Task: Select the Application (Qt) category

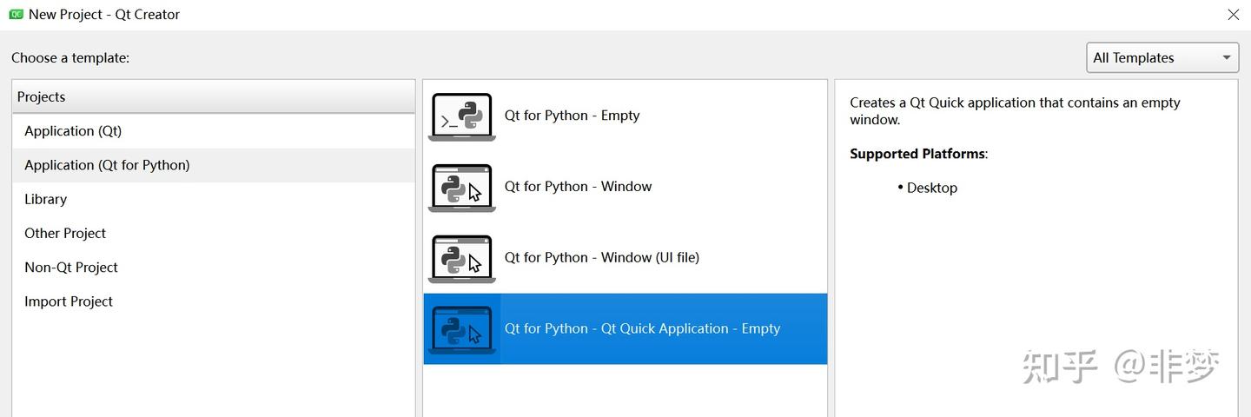Action: tap(214, 131)
